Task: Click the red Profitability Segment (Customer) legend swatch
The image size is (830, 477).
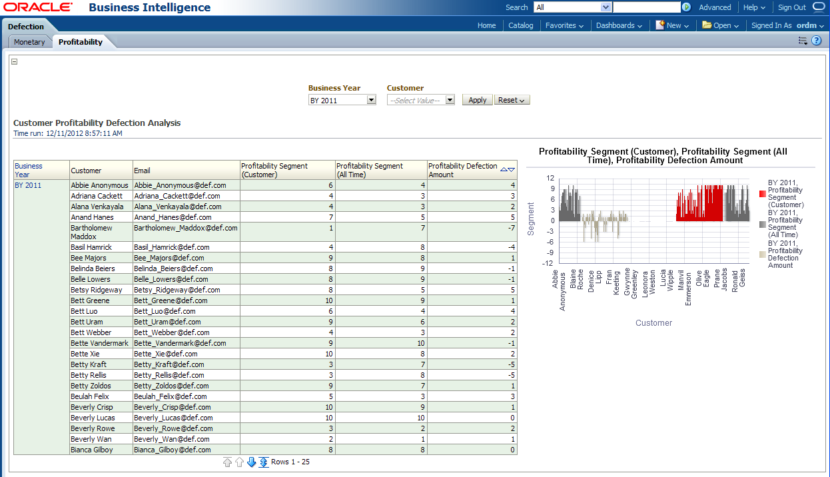Action: pos(762,194)
